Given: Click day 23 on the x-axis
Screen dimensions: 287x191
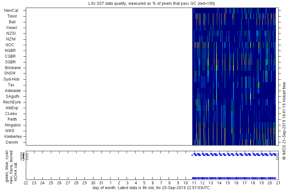Looking at the screenshot, I should pos(34,183).
